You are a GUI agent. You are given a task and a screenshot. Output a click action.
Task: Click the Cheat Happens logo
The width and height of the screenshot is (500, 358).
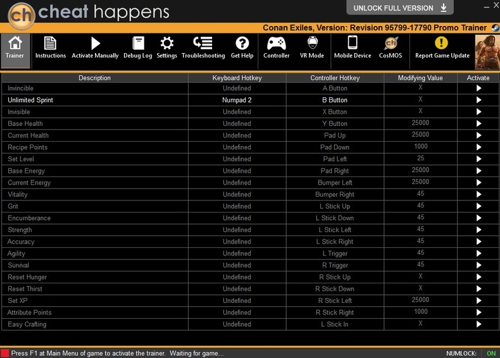(22, 15)
